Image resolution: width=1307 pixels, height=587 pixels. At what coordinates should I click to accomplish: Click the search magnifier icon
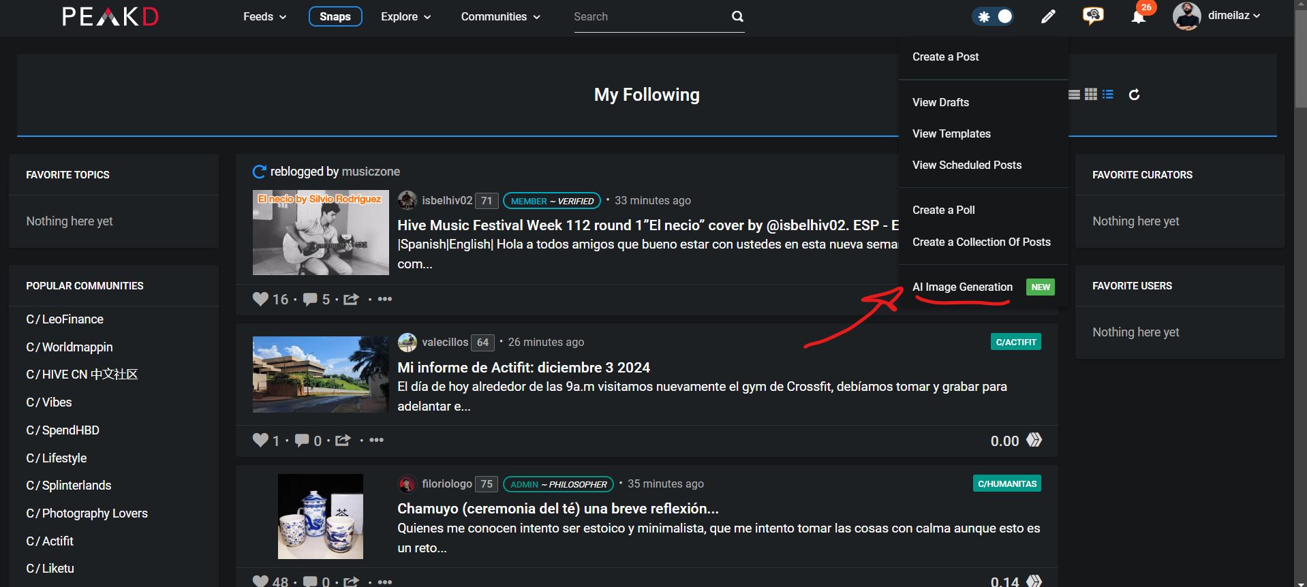click(x=737, y=16)
